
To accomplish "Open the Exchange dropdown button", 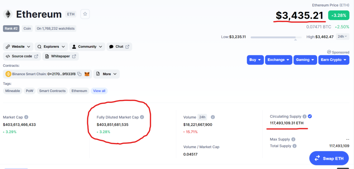I will click(x=279, y=60).
